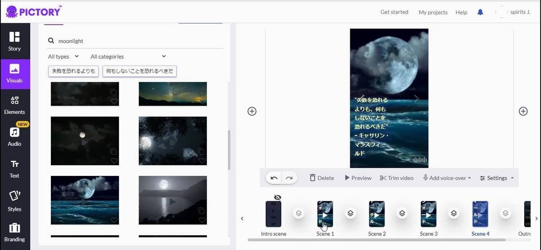This screenshot has height=250, width=541.
Task: Favorite the moon over lake video
Action: coord(202,220)
